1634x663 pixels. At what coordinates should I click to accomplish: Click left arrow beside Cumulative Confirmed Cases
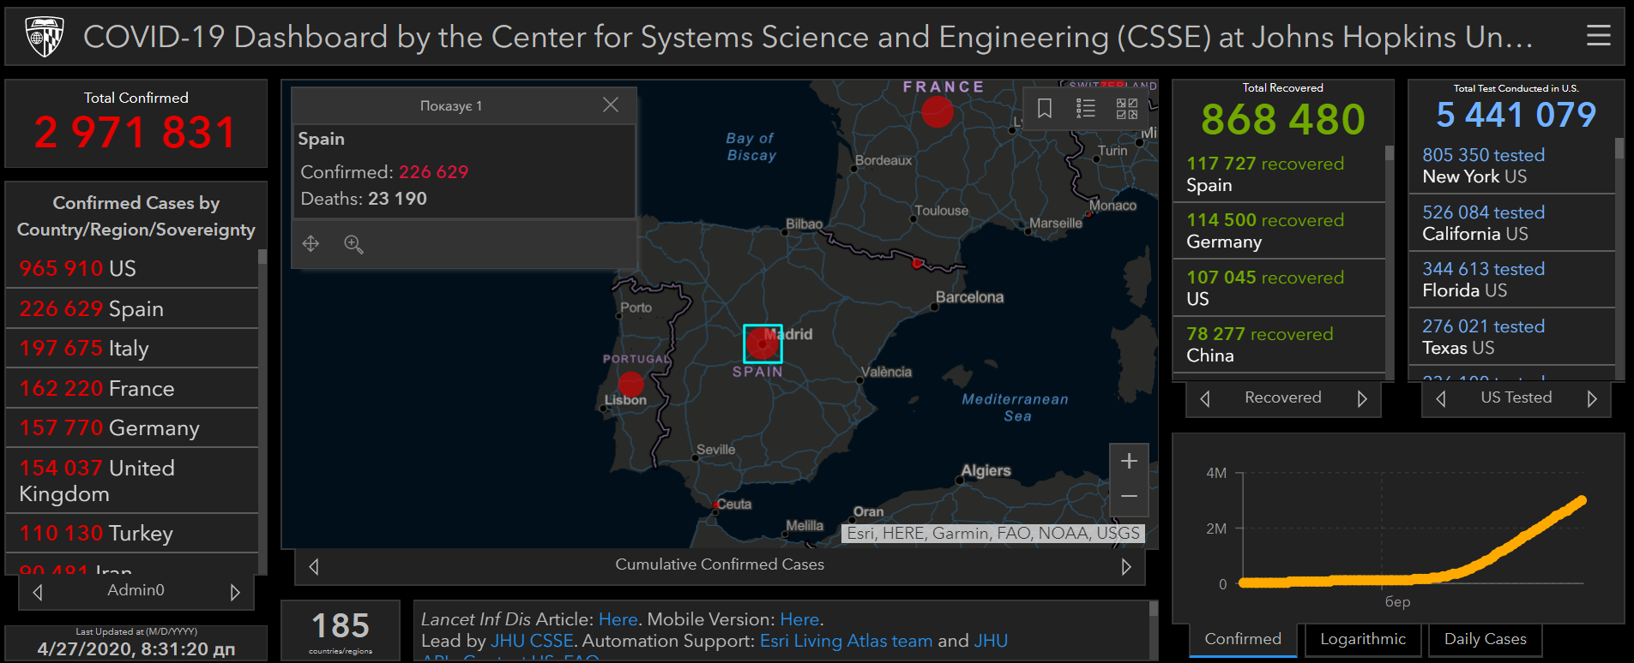coord(314,566)
